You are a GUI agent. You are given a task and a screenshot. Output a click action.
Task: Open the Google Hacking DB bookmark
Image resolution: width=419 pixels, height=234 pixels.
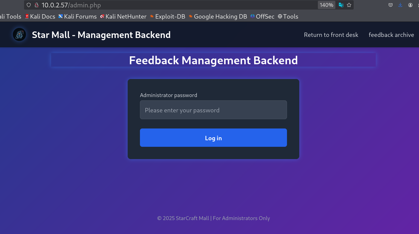click(218, 16)
